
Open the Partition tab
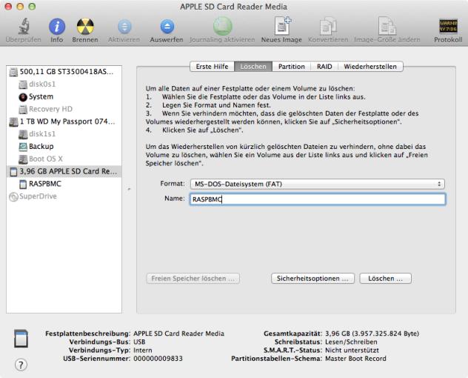click(x=292, y=67)
